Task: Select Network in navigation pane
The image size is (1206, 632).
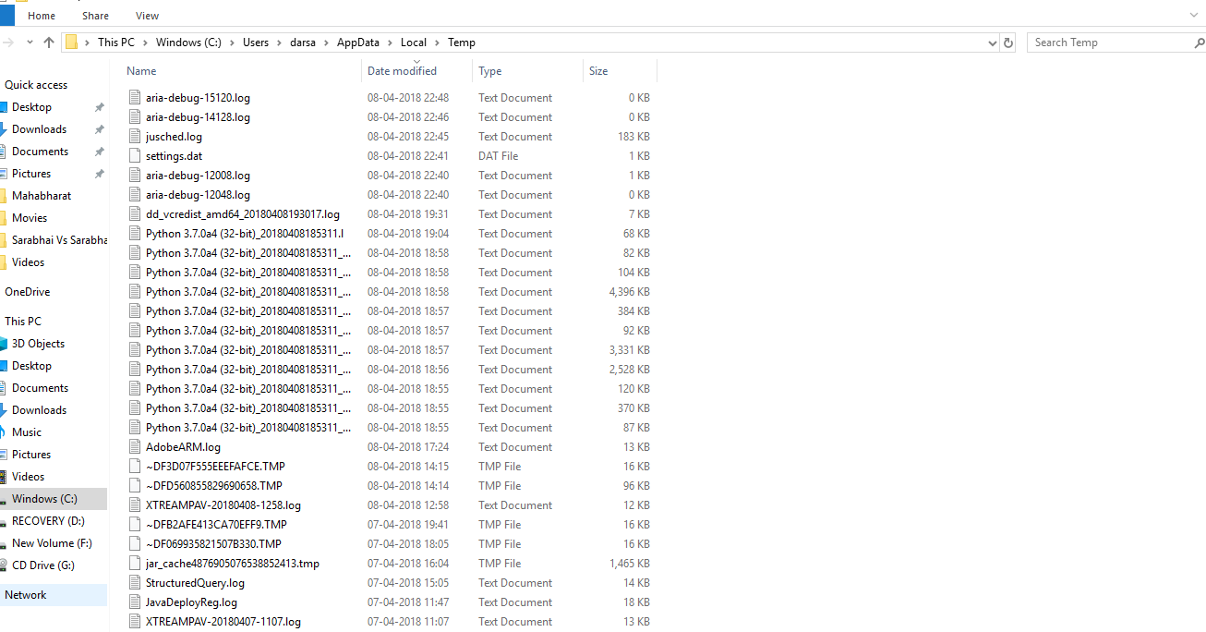Action: (x=26, y=595)
